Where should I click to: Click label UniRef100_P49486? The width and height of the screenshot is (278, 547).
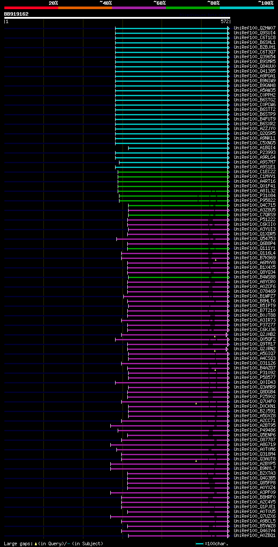click(255, 430)
